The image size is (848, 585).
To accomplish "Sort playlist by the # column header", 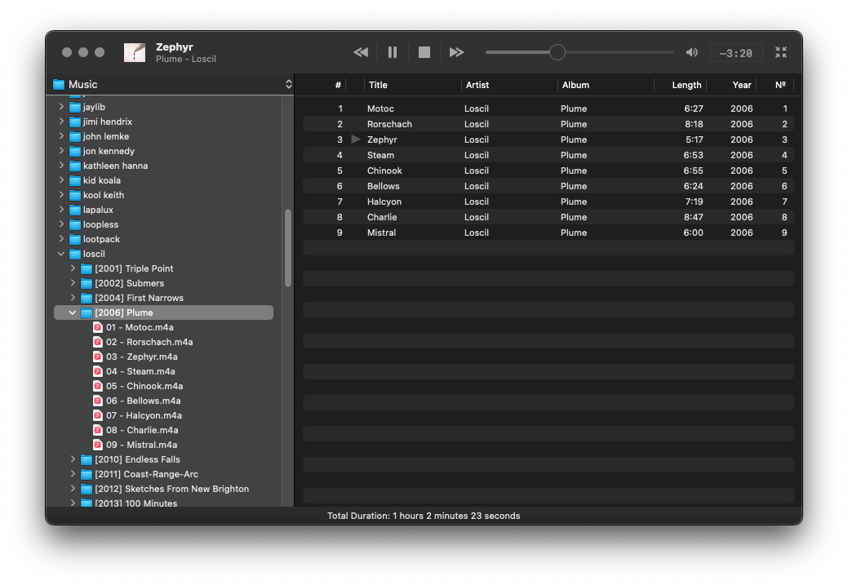I will click(338, 85).
